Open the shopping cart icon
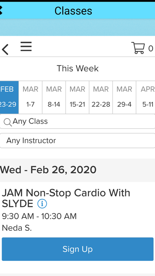155x276 pixels. tap(138, 48)
